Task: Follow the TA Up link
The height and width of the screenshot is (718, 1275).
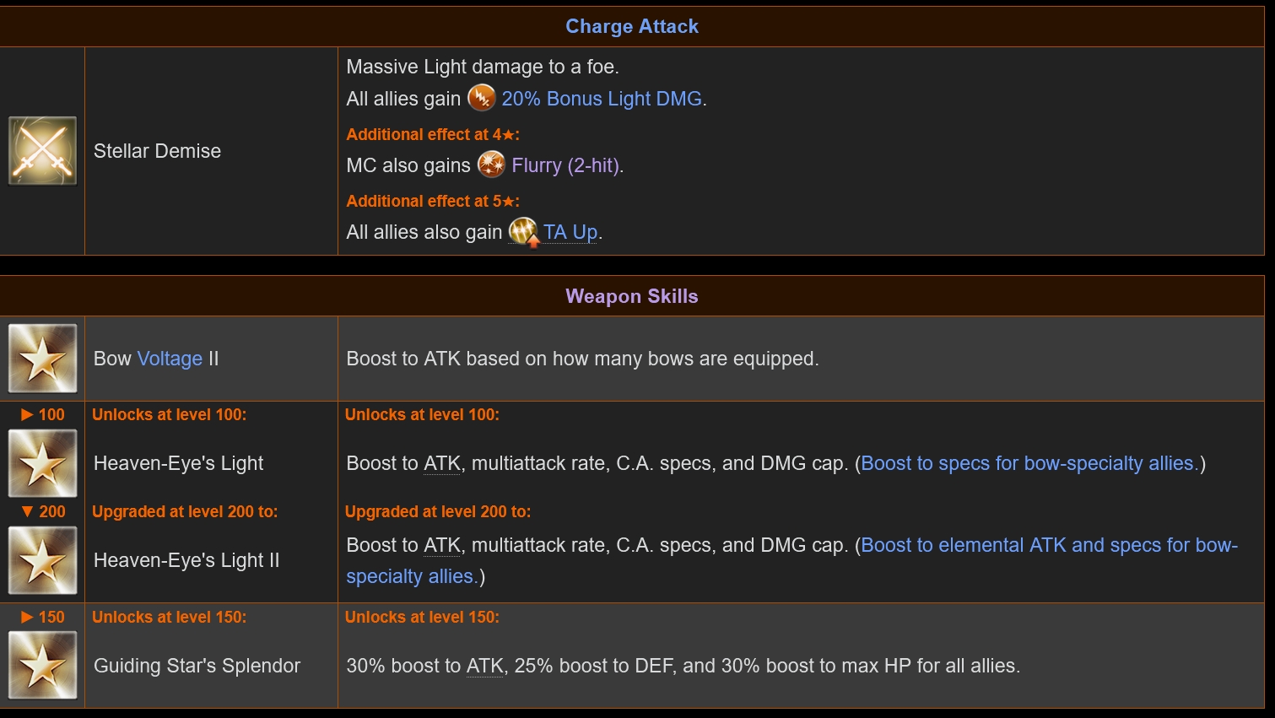Action: [x=570, y=232]
